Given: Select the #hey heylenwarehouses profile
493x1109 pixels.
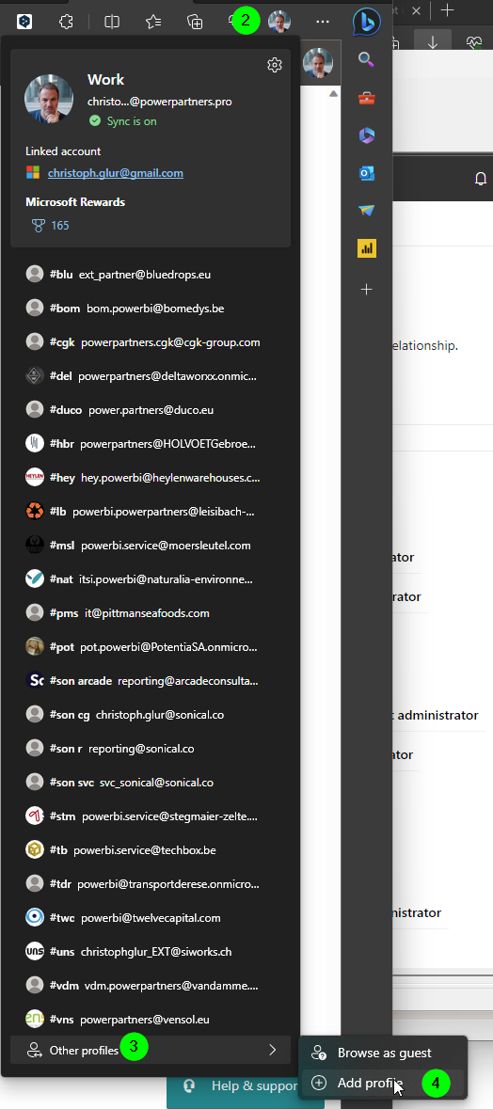Looking at the screenshot, I should click(151, 478).
